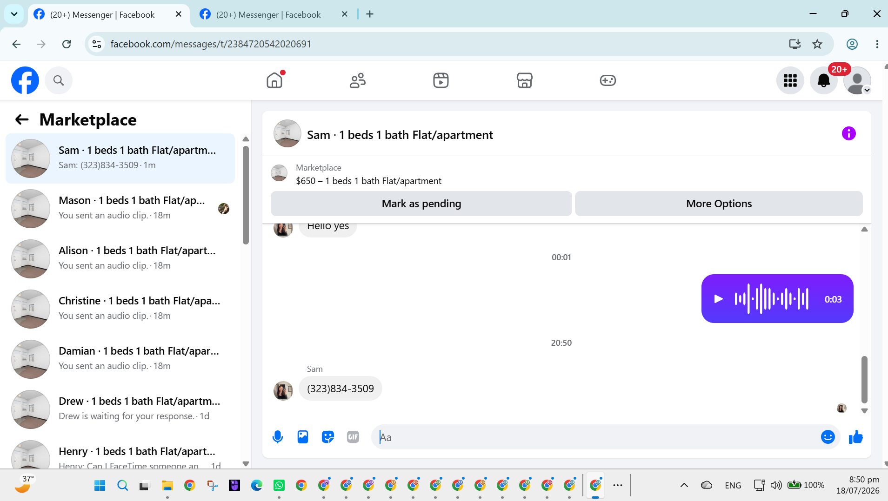Switch to the first Messenger tab
This screenshot has height=501, width=888.
coord(102,14)
